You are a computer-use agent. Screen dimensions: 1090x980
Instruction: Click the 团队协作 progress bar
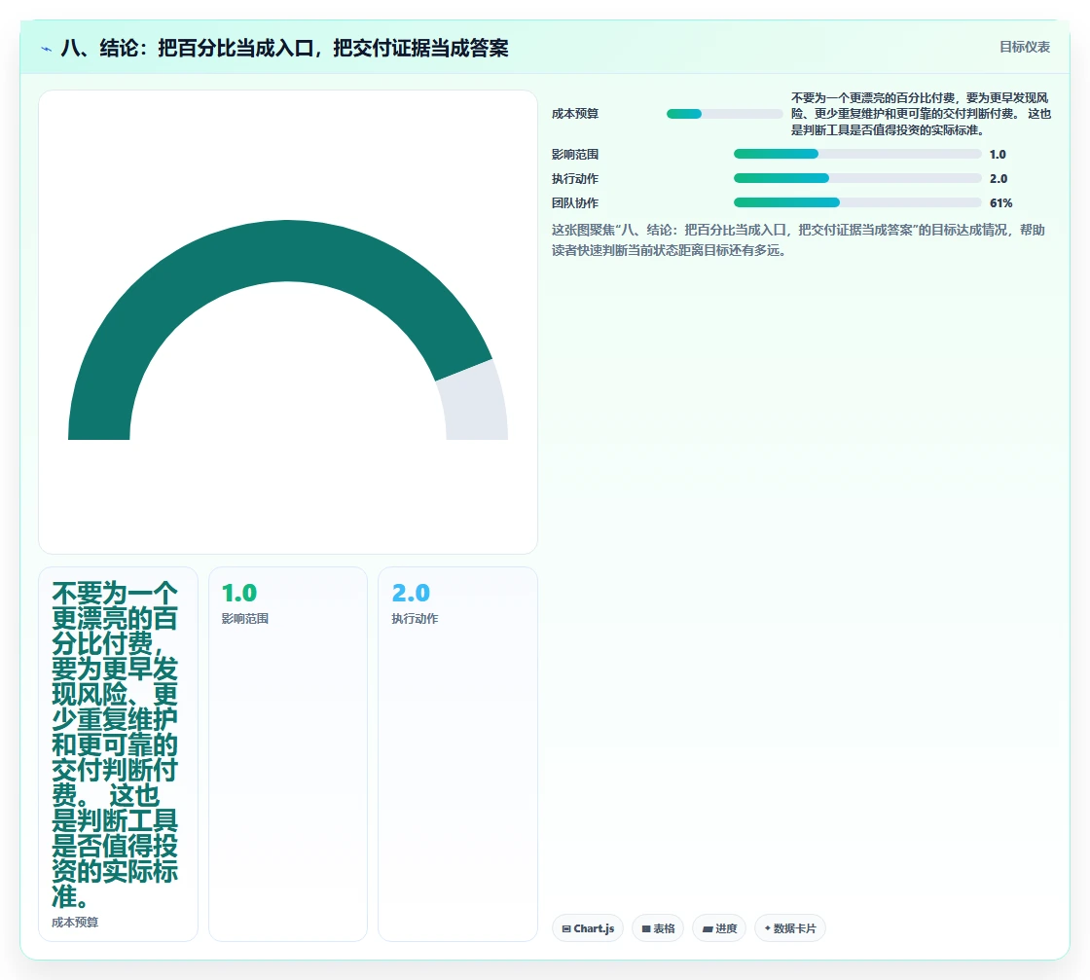coord(857,202)
